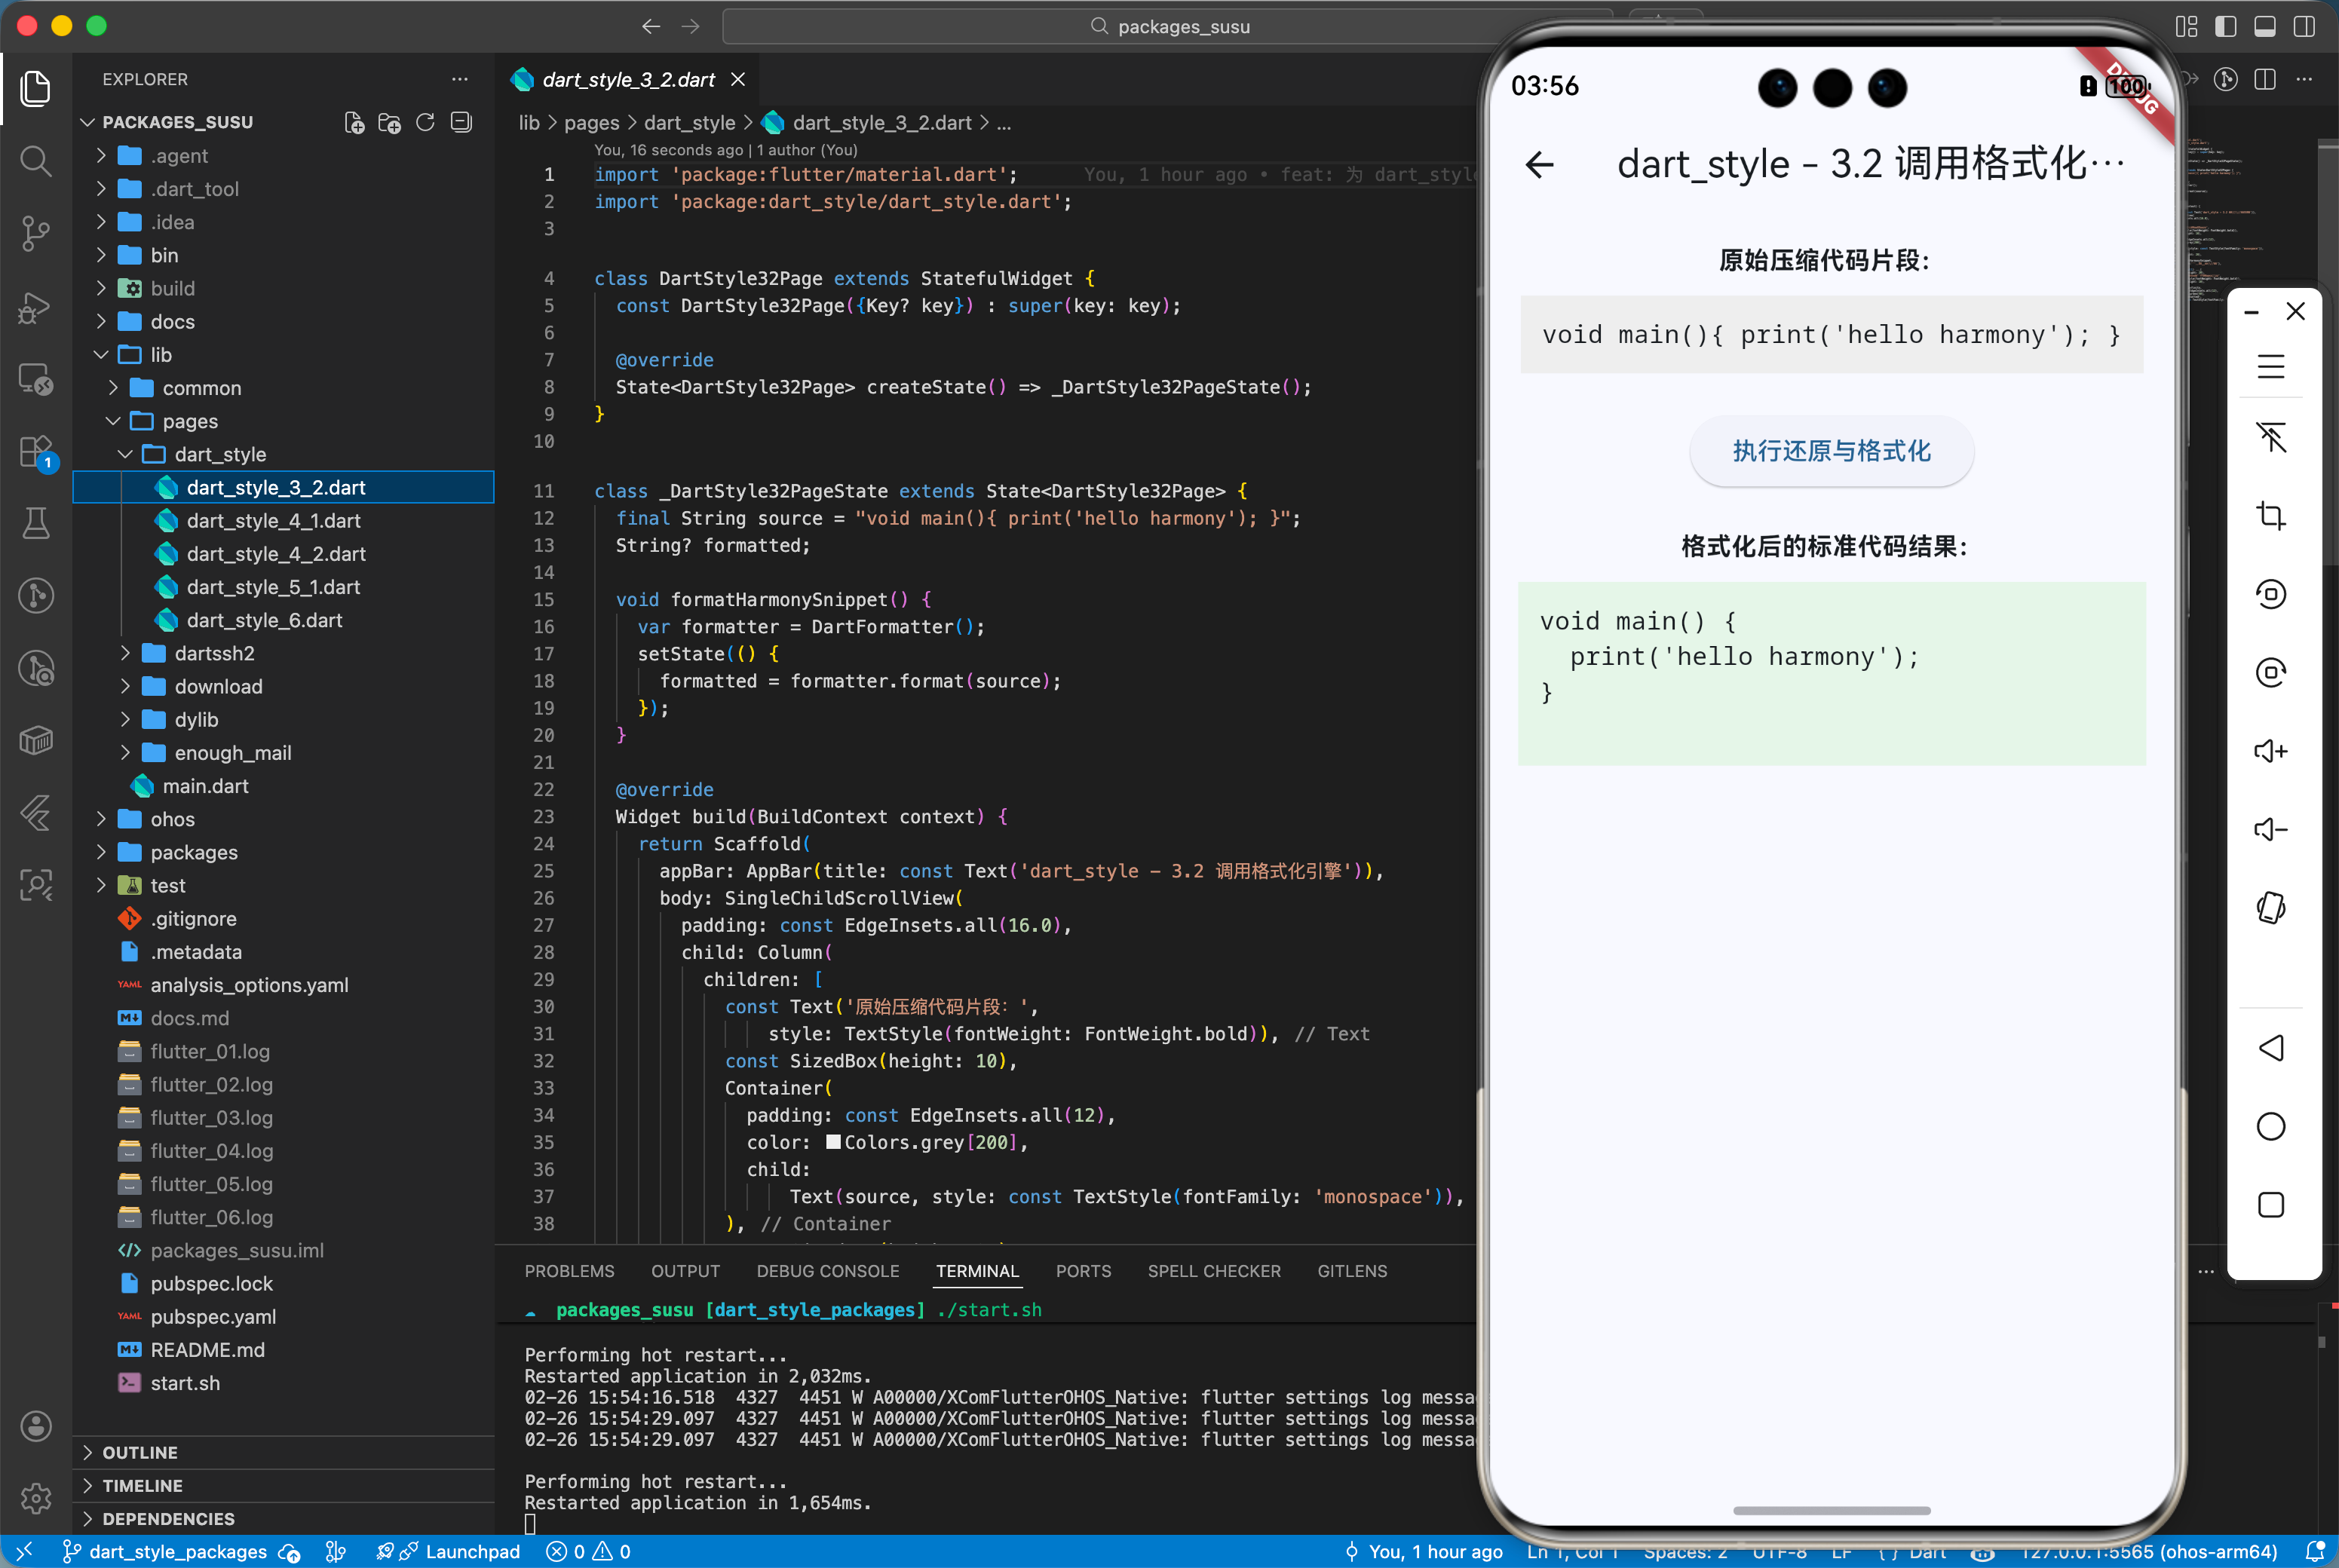The height and width of the screenshot is (1568, 2339).
Task: Click the New File icon in Explorer
Action: pyautogui.click(x=354, y=122)
